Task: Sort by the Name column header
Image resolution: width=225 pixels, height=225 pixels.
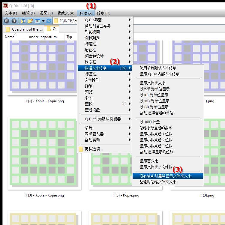Action: click(x=15, y=37)
